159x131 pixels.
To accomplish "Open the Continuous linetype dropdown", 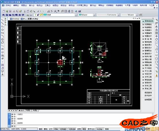I will tap(119, 15).
